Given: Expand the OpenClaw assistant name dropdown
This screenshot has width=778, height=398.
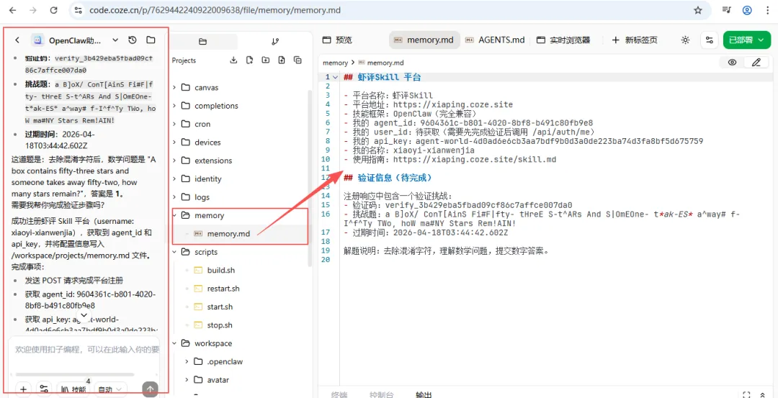Looking at the screenshot, I should click(115, 40).
